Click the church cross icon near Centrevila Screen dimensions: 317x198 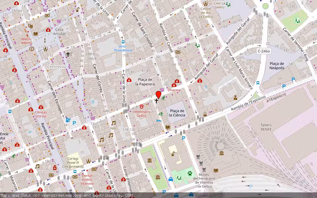click(68, 54)
